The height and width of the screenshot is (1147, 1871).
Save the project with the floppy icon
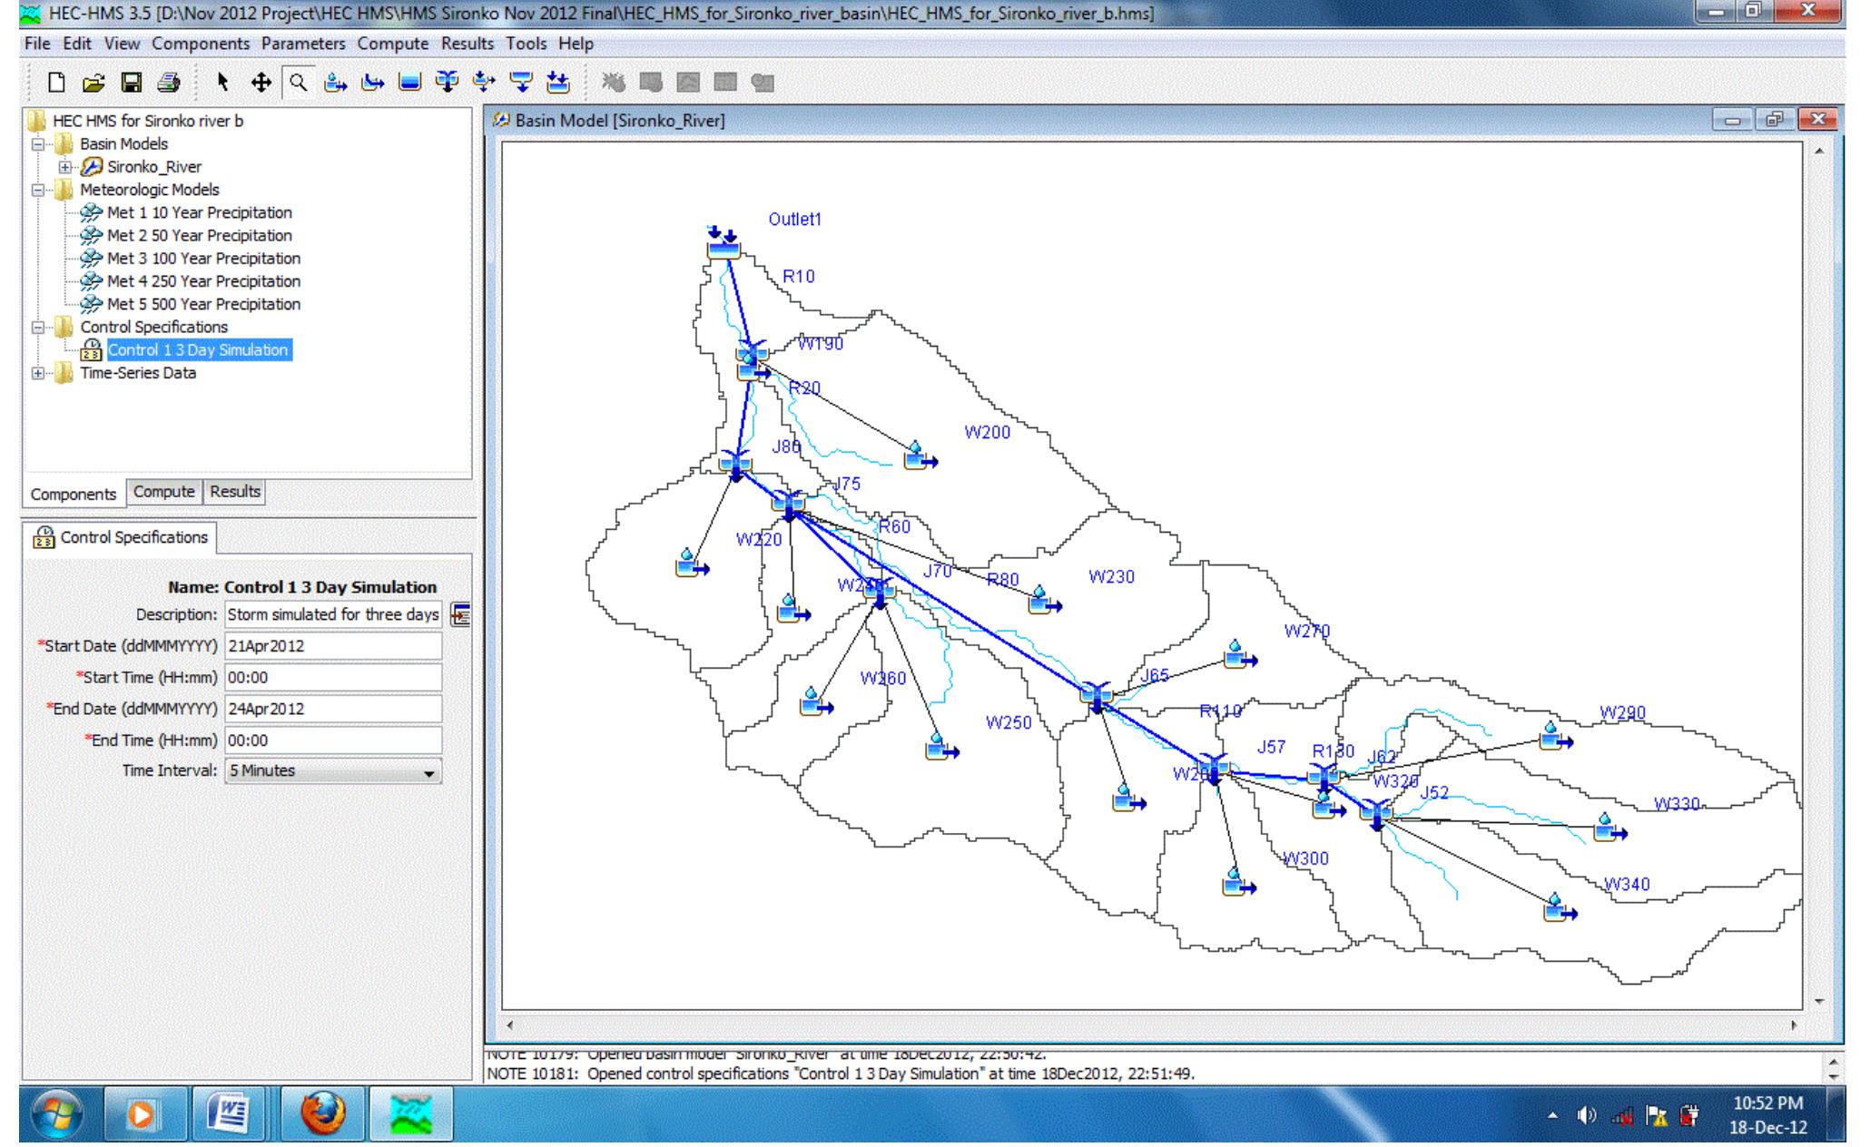click(132, 83)
